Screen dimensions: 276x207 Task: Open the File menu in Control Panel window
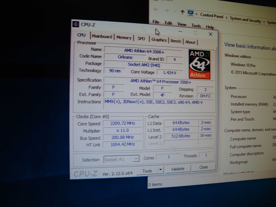[x=156, y=22]
